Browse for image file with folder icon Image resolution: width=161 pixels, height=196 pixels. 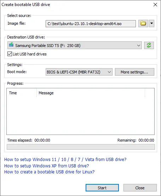pyautogui.click(x=143, y=23)
